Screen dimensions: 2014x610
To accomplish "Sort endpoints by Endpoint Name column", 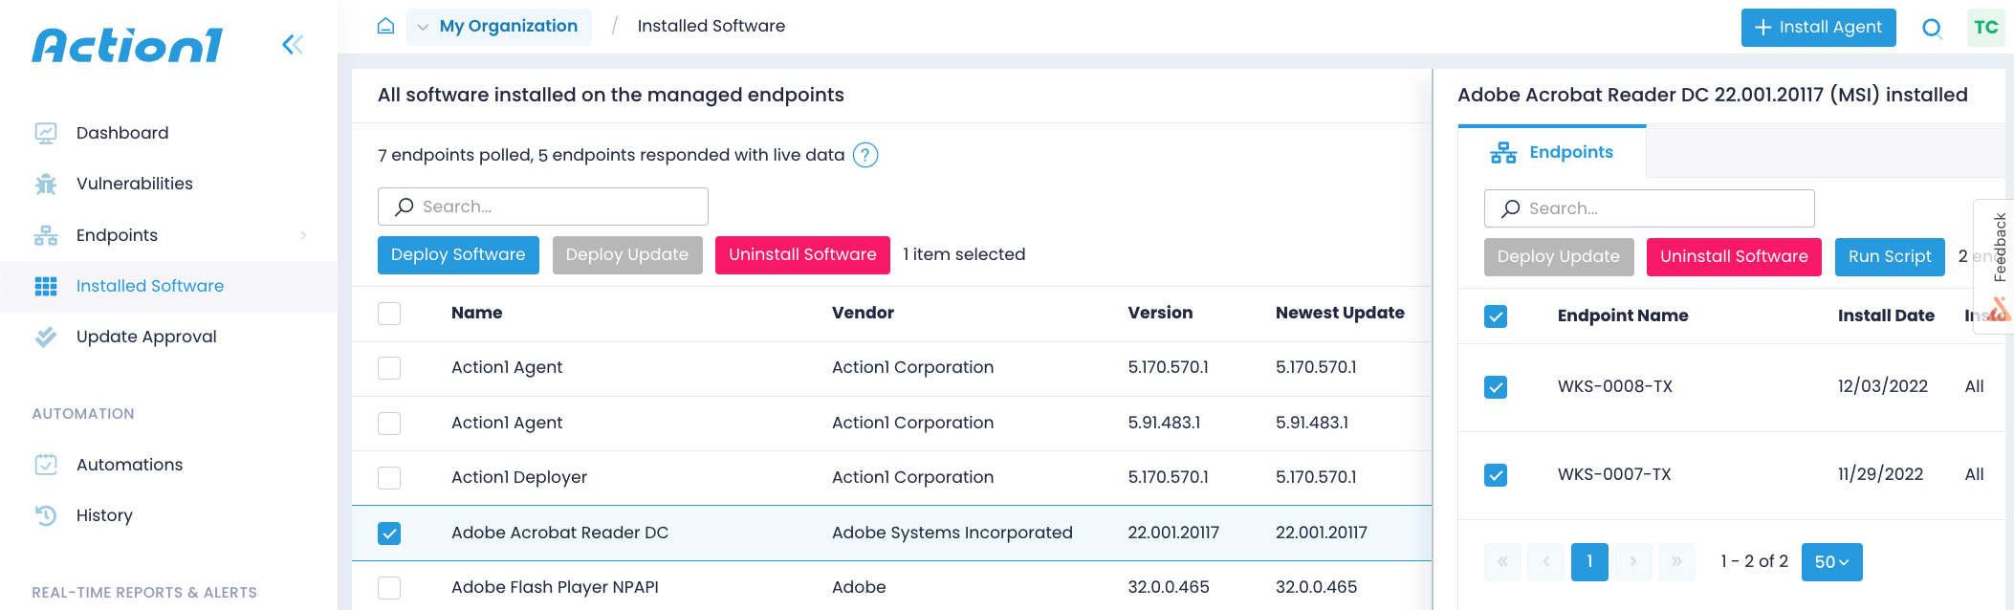I will click(x=1623, y=316).
